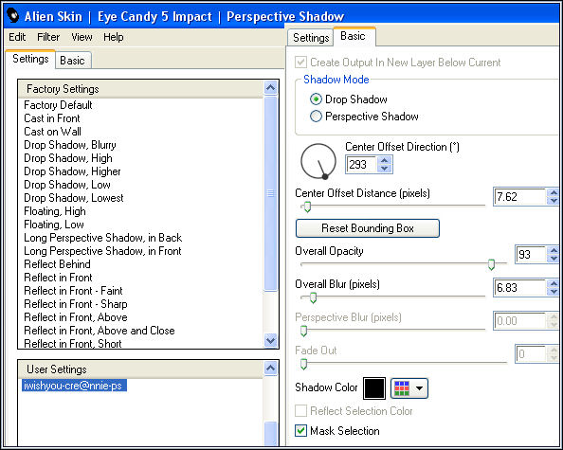Select the Reflect in Front, Short preset
Screen dimensions: 563x450
(x=73, y=343)
